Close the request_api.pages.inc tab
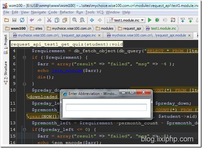The height and width of the screenshot is (148, 202). coord(99,36)
